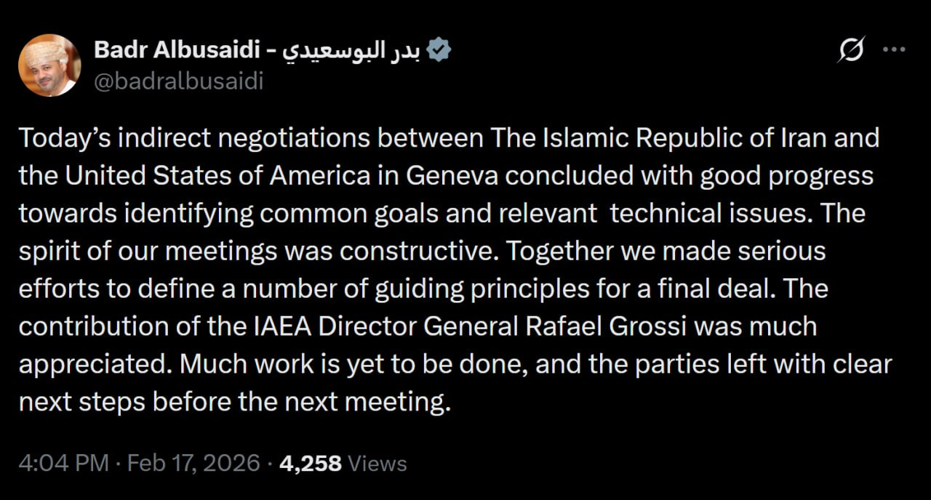Screen dimensions: 931x500
Task: Click Badr Albusaidi's profile avatar photo
Action: pyautogui.click(x=49, y=65)
